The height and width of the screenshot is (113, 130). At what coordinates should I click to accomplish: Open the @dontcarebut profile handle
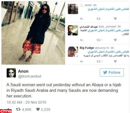pyautogui.click(x=30, y=76)
